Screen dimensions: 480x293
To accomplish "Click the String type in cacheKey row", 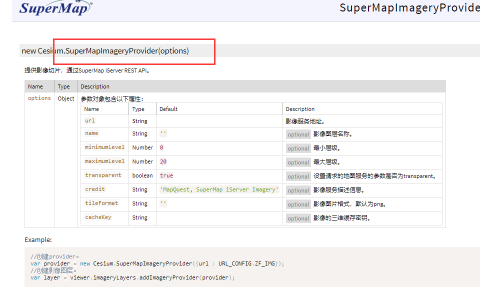I will pos(139,217).
